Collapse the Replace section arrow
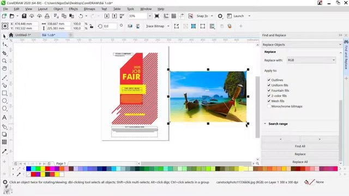The width and height of the screenshot is (349, 196). point(340,52)
